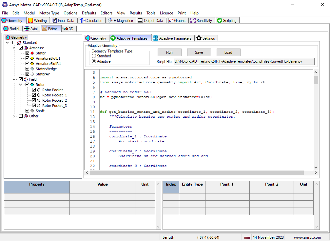This screenshot has height=241, width=330.
Task: Uncheck the StatorAir checkbox
Action: point(27,74)
